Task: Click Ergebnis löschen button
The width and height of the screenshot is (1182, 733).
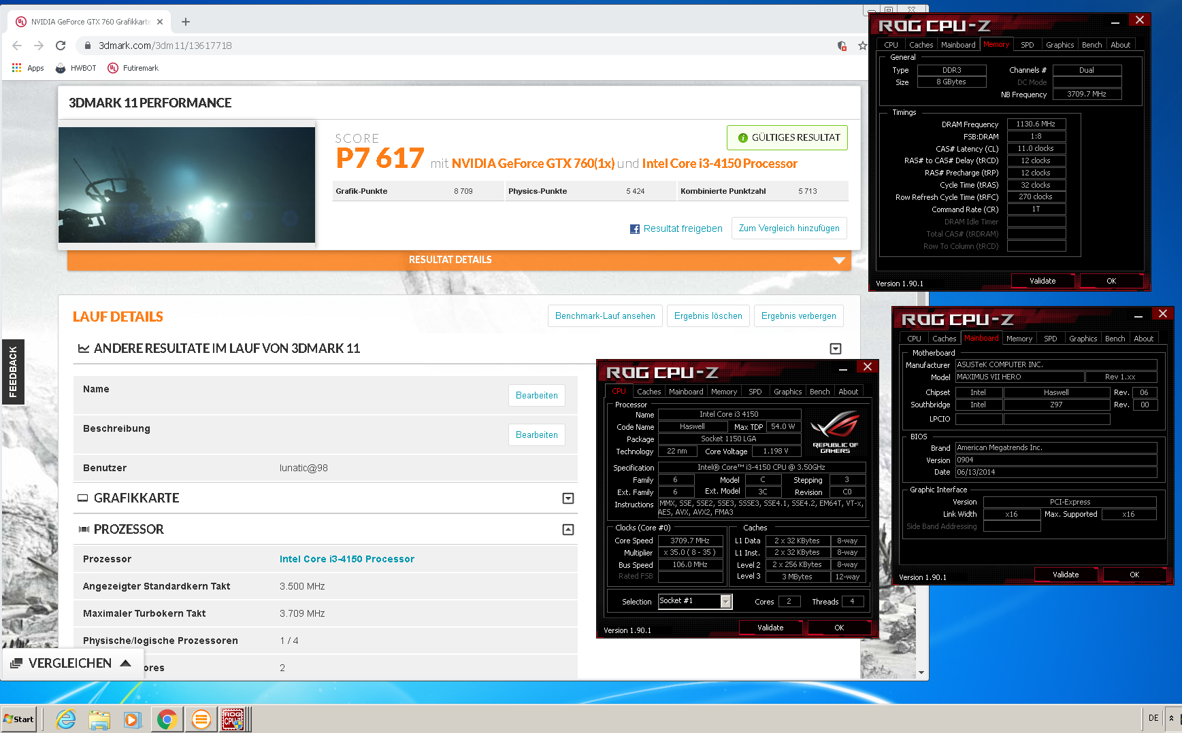Action: coord(708,316)
